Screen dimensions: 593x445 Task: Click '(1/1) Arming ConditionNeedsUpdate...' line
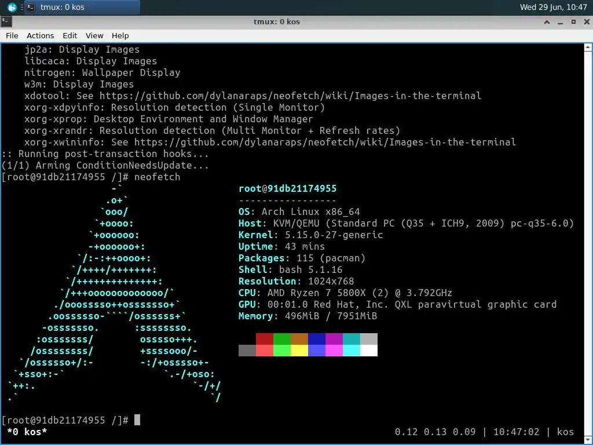(105, 165)
